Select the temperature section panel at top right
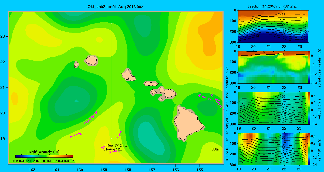 273,26
